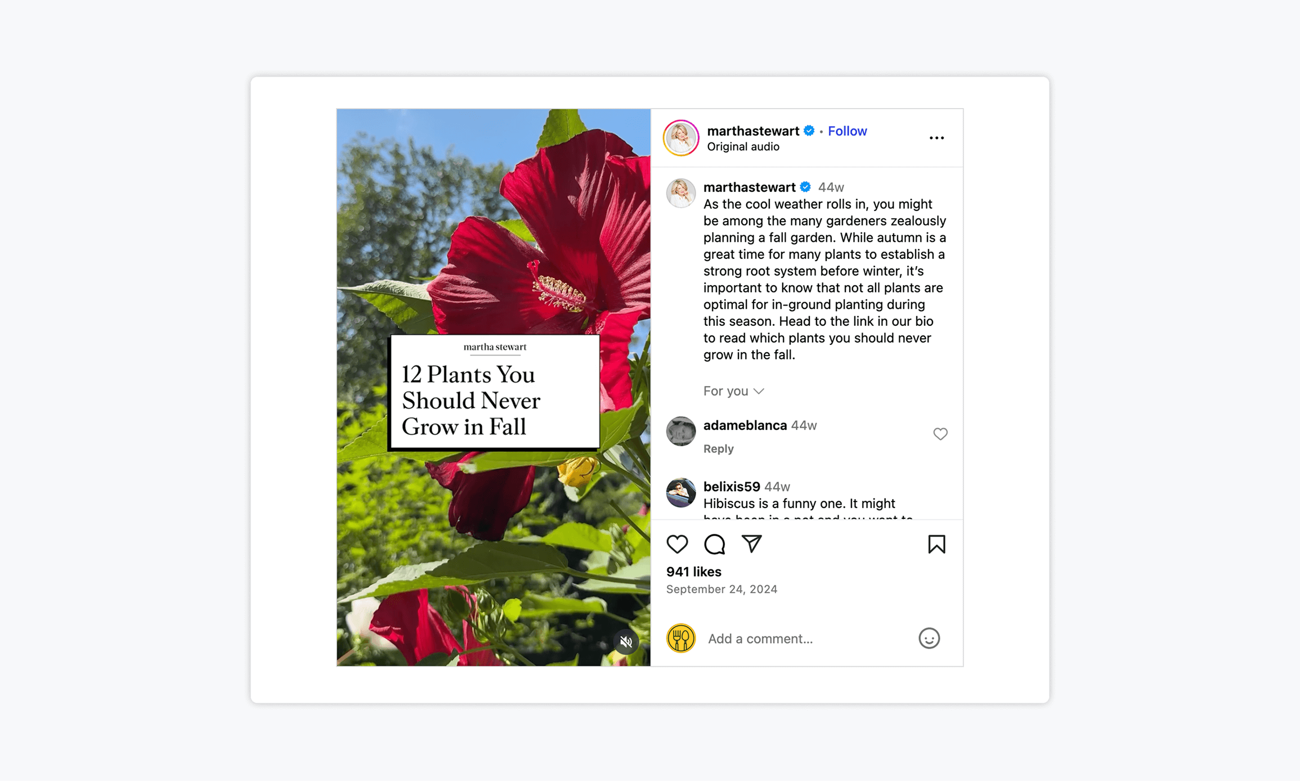
Task: Like the post with the heart icon
Action: pyautogui.click(x=677, y=544)
